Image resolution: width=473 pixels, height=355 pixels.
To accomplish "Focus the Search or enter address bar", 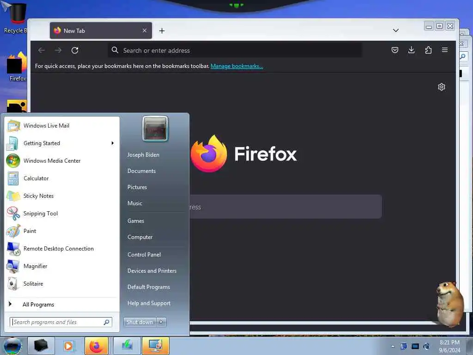I will [x=235, y=50].
